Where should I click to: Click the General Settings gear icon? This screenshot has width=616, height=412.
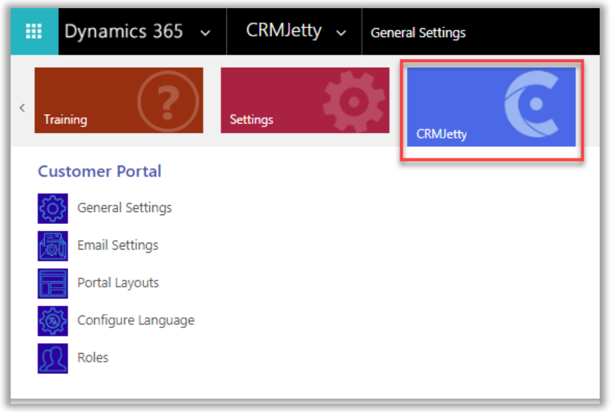(x=53, y=209)
